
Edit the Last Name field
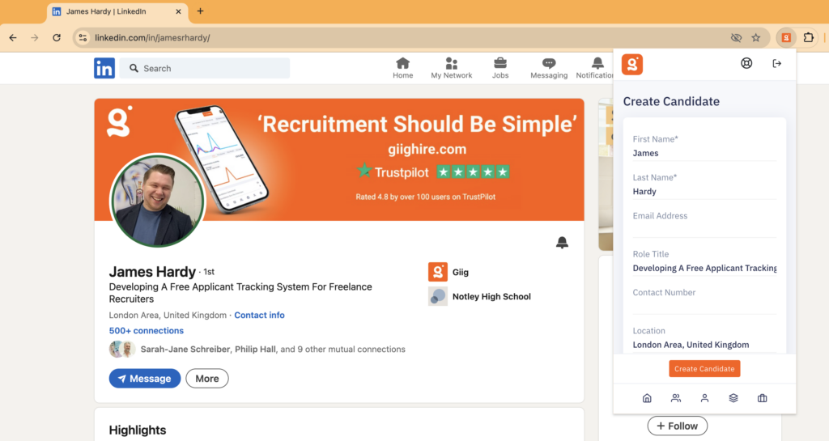click(x=704, y=191)
